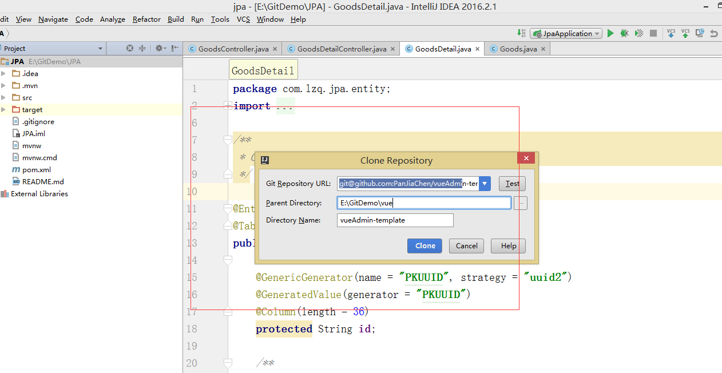This screenshot has height=373, width=722.
Task: Click the Make Project icon
Action: coord(521,33)
